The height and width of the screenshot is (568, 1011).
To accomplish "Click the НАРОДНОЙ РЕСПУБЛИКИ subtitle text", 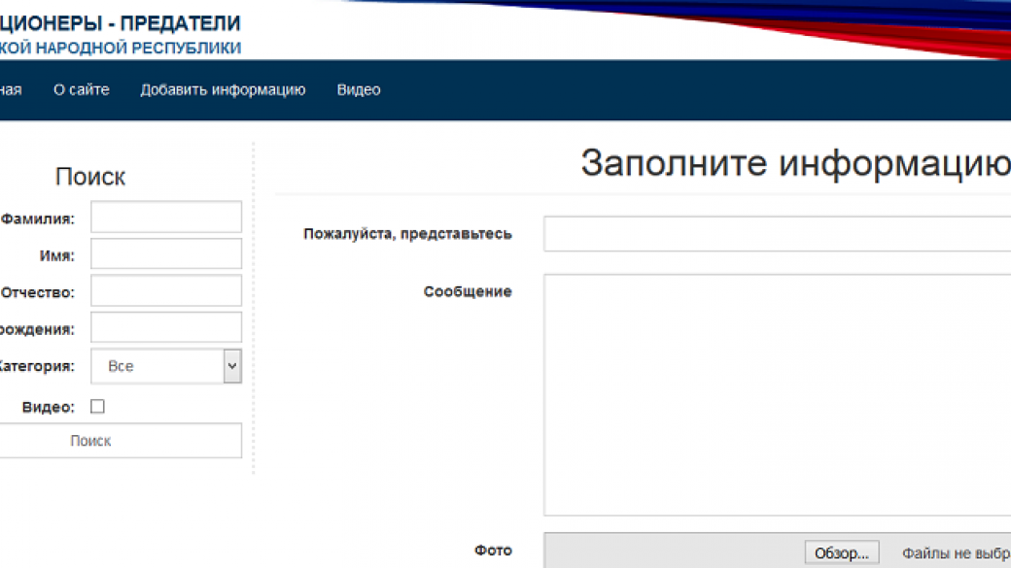I will coord(120,48).
